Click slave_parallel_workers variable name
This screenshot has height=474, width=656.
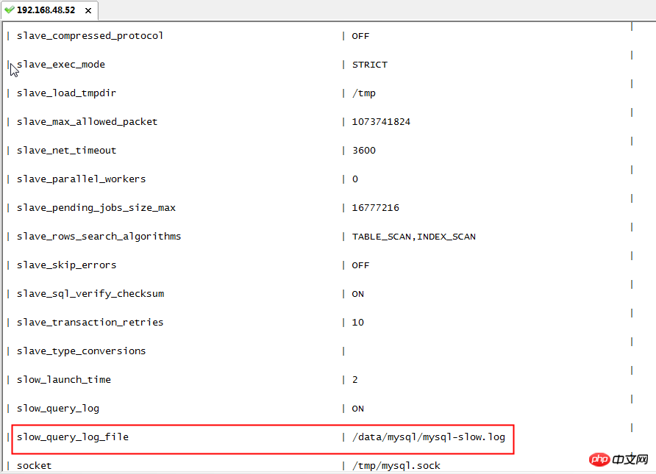pyautogui.click(x=81, y=179)
